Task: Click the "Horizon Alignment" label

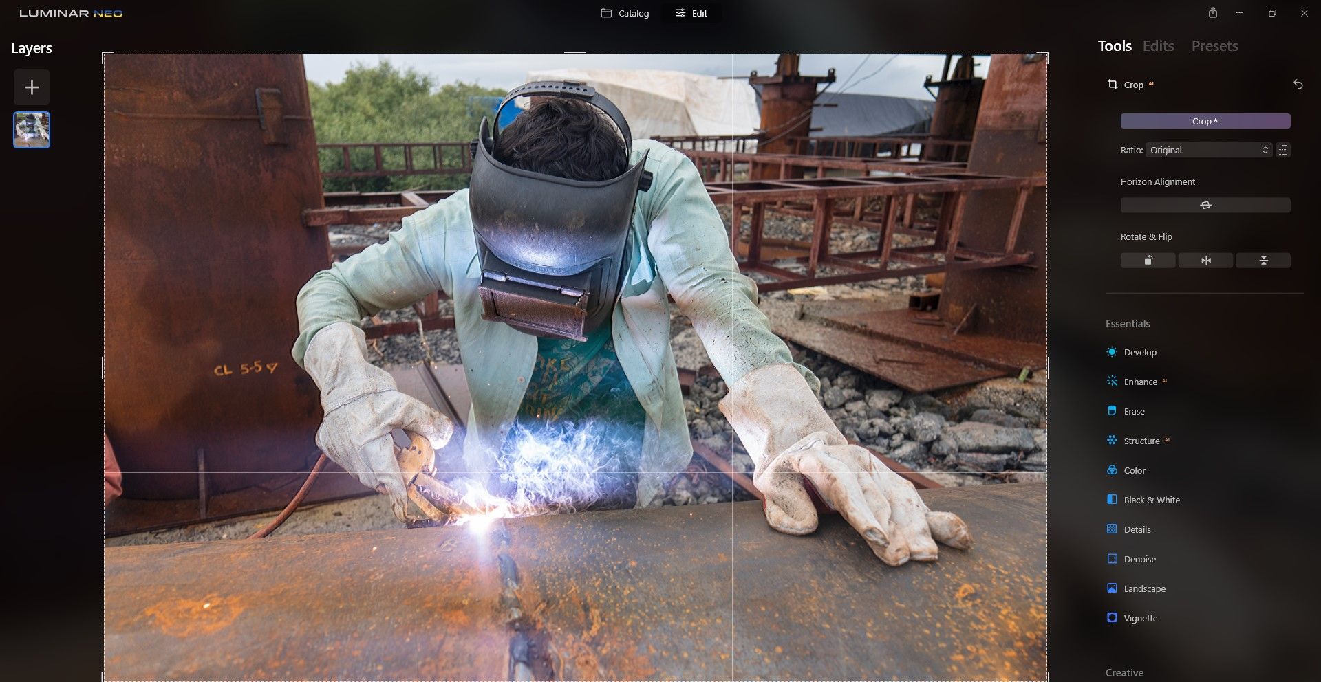Action: point(1158,181)
